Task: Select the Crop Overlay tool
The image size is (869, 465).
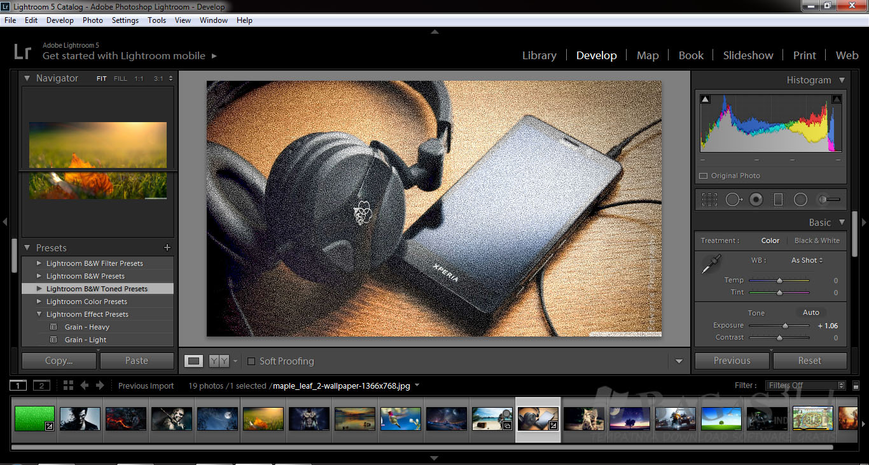Action: pyautogui.click(x=709, y=200)
